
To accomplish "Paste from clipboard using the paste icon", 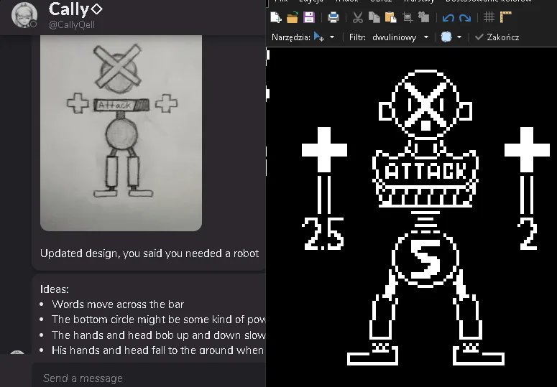I will pyautogui.click(x=390, y=17).
